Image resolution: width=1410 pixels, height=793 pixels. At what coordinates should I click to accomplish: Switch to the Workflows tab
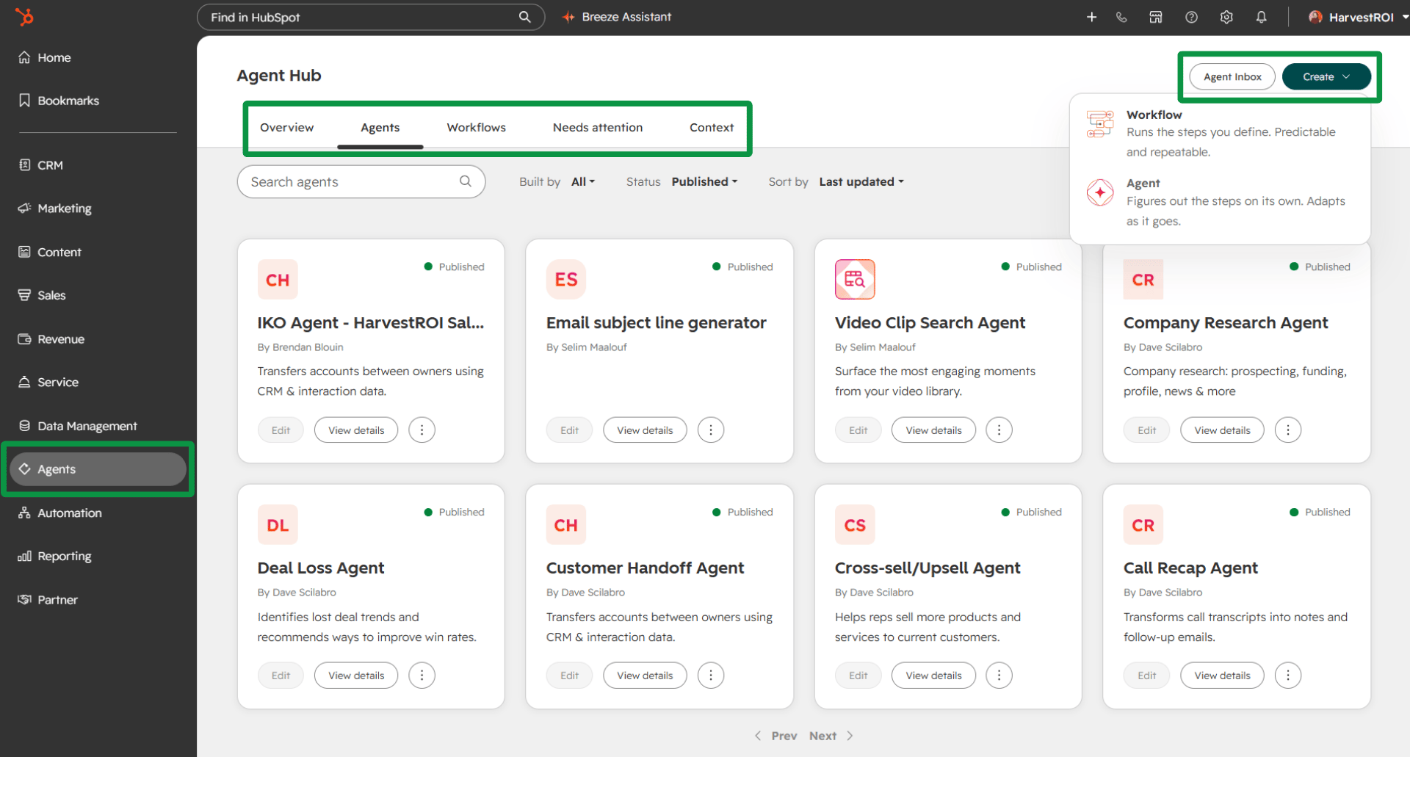pyautogui.click(x=476, y=128)
